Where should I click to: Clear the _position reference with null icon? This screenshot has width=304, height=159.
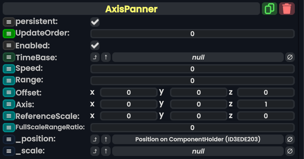coord(290,140)
